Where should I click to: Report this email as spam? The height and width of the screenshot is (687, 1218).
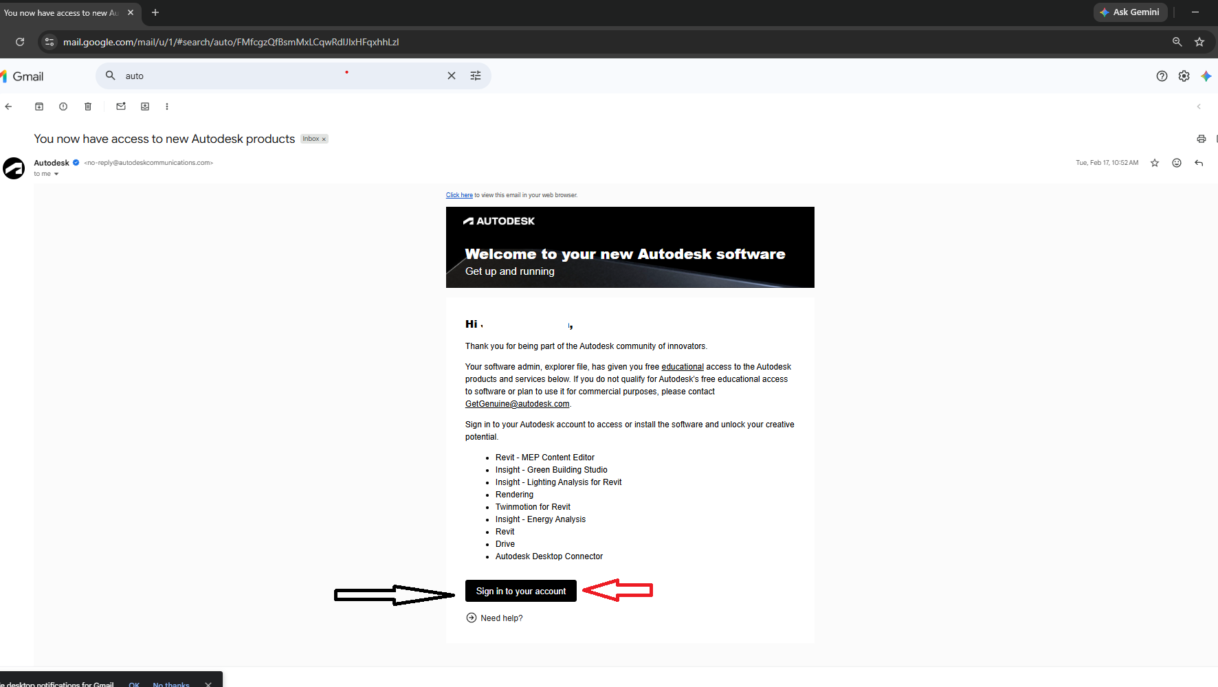[x=63, y=106]
